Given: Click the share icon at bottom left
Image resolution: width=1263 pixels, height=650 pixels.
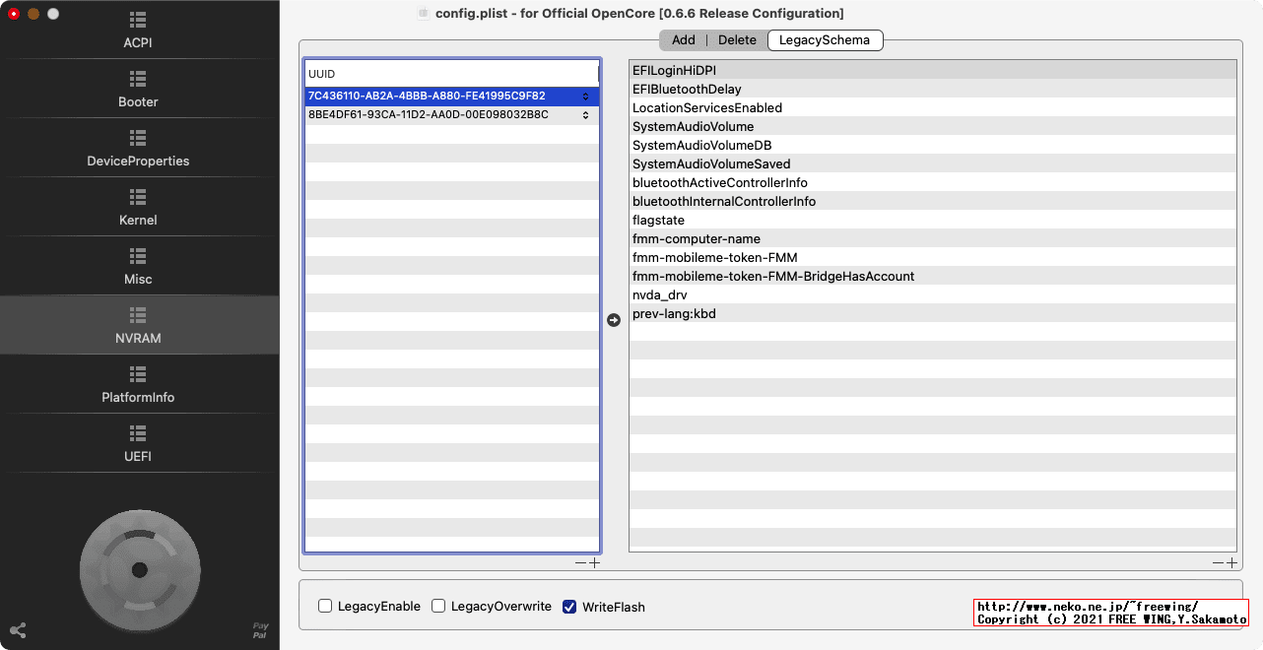Looking at the screenshot, I should pos(18,629).
